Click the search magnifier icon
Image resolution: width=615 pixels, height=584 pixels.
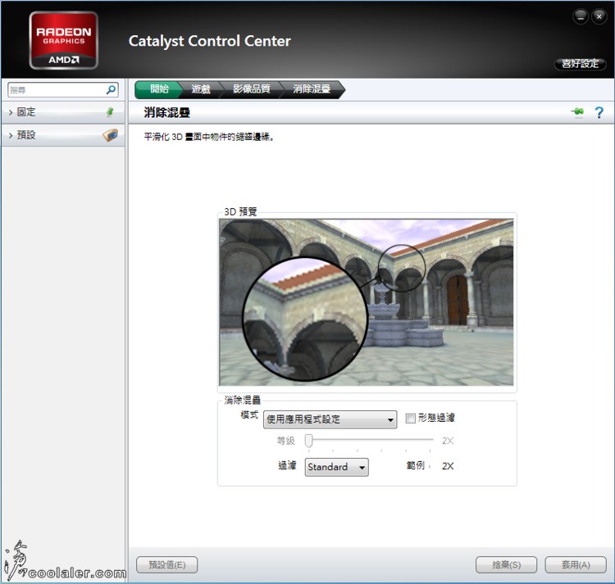click(111, 90)
